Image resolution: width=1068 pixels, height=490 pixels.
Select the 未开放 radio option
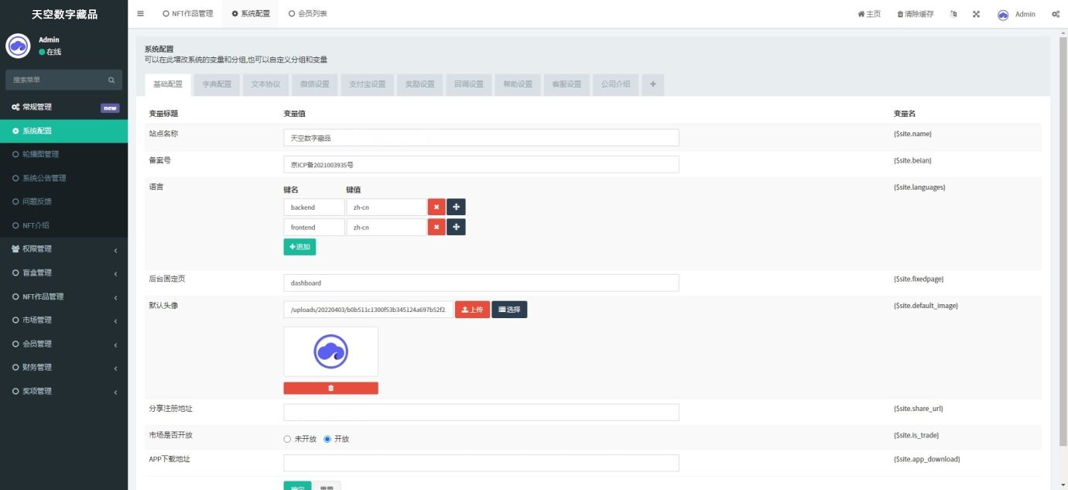(287, 439)
